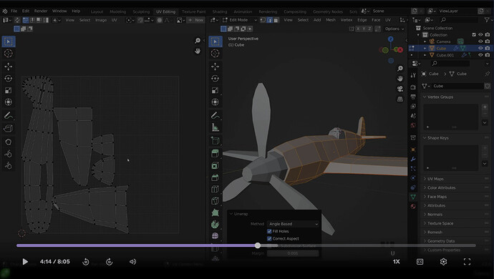Expand Texture Space panel

(440, 223)
